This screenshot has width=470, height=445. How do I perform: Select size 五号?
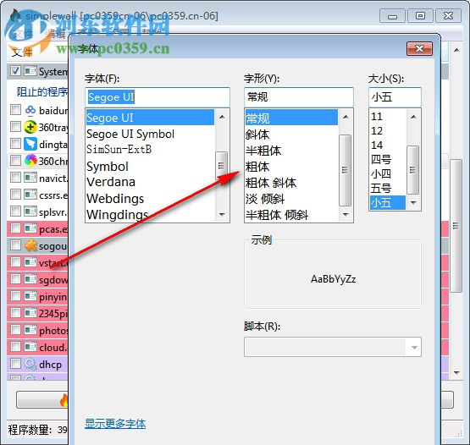(x=381, y=188)
